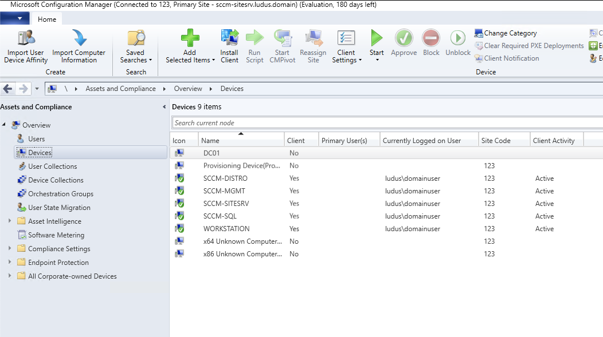
Task: Select the SCCM-SITESRV device row
Action: click(226, 204)
